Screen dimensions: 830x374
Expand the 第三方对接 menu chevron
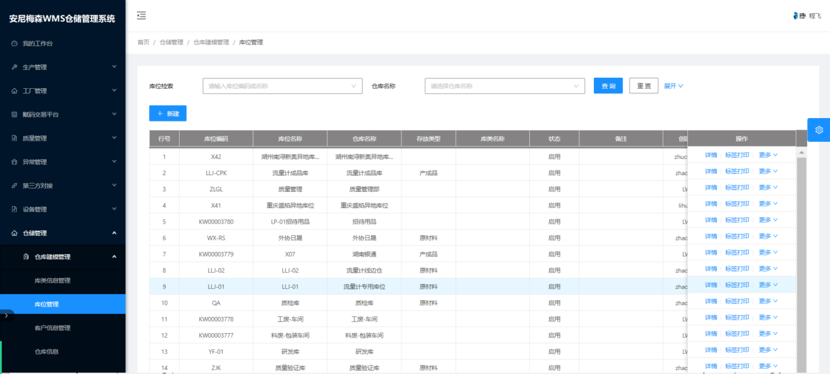[x=114, y=185]
